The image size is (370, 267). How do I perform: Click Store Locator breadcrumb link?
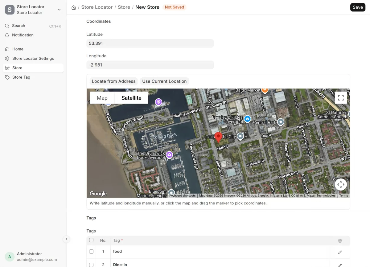click(97, 7)
